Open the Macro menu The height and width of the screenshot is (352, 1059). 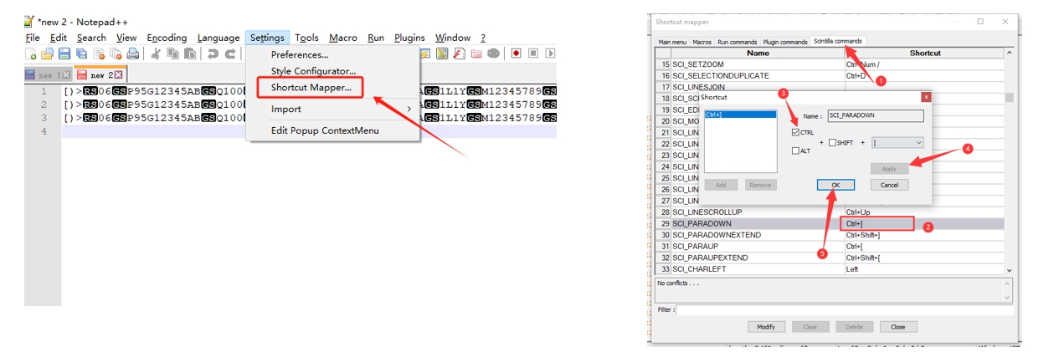tap(343, 38)
